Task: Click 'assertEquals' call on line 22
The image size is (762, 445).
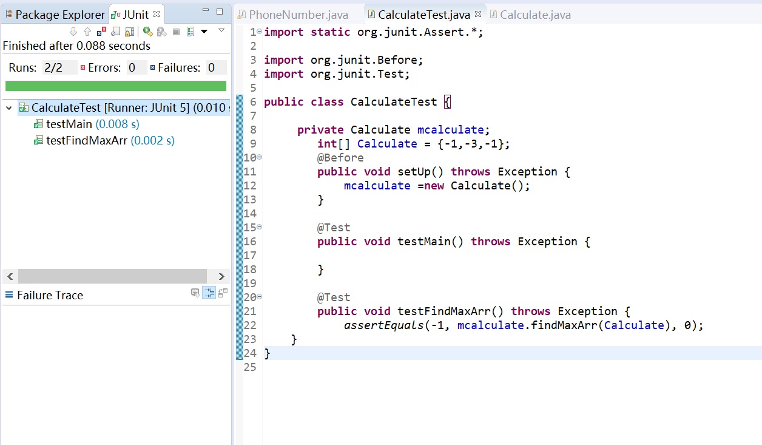Action: pyautogui.click(x=384, y=325)
